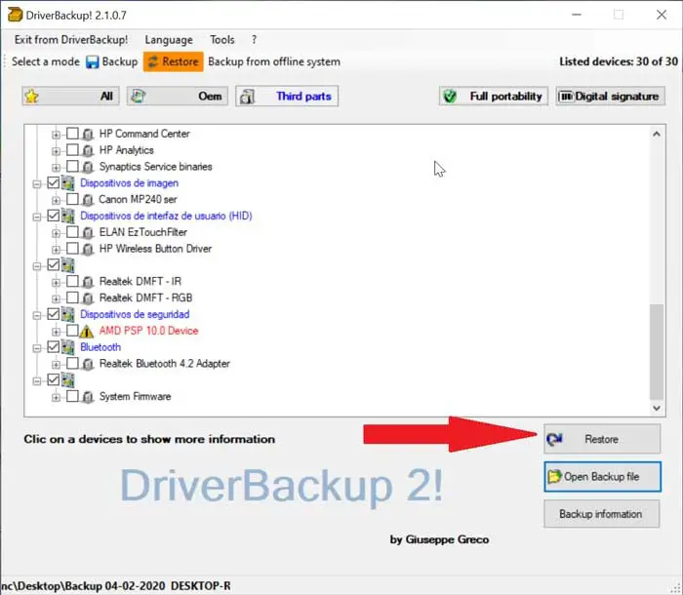Collapse Dispositivos de interfaz de usuario (HID) category

tap(37, 217)
